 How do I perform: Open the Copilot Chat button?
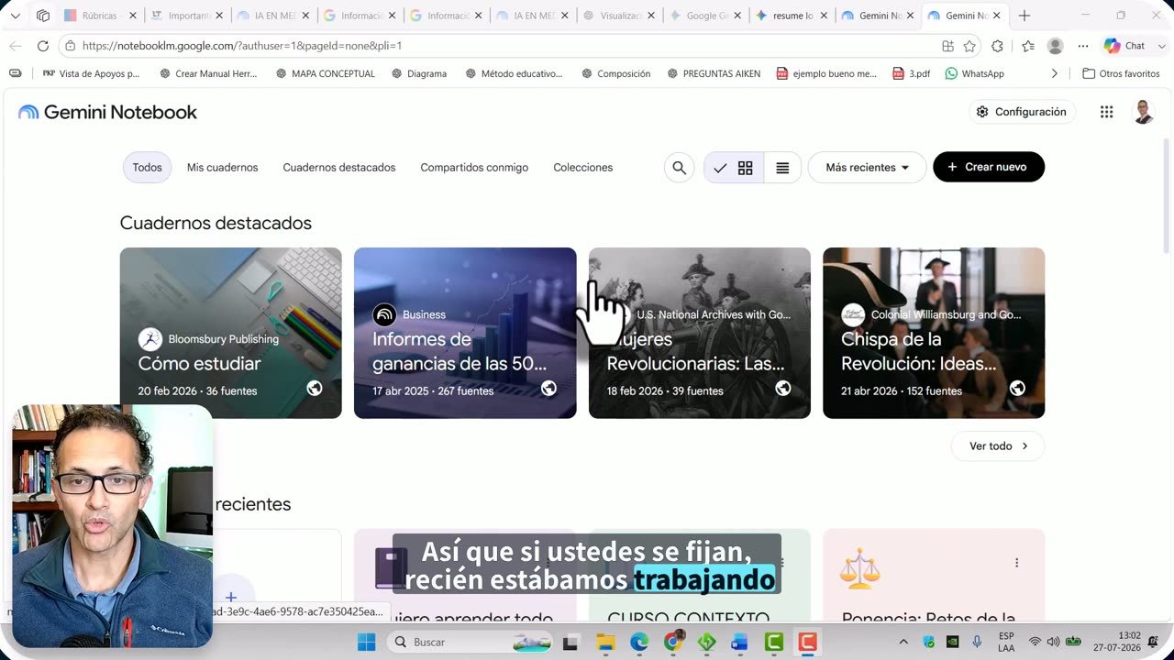[x=1124, y=46]
